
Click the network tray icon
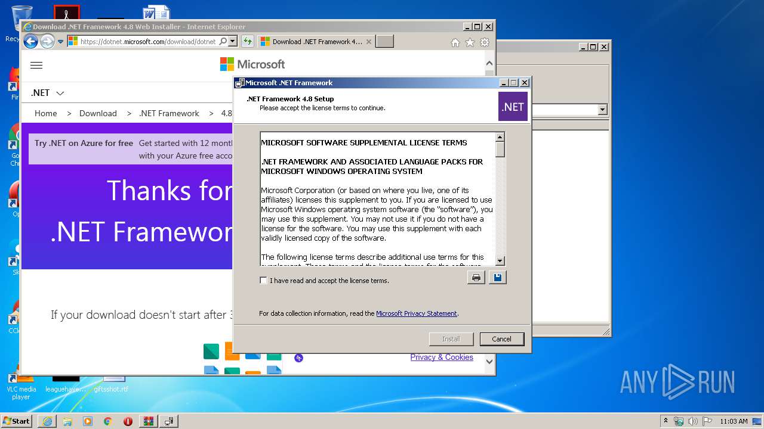[x=679, y=421]
